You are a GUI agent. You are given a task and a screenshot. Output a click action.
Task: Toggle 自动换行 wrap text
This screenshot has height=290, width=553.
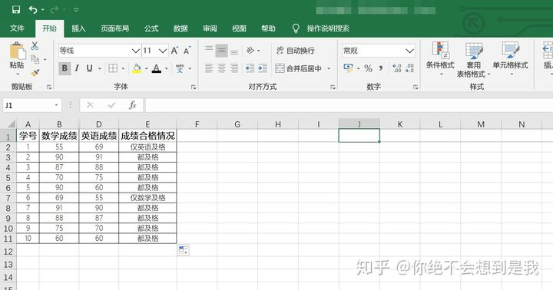tap(296, 51)
